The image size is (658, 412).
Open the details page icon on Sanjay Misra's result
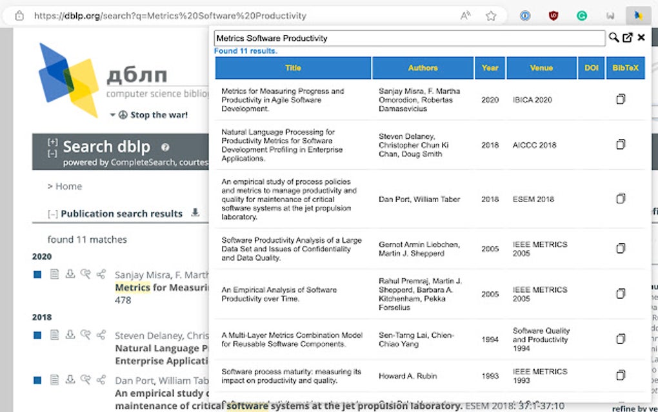coord(54,274)
